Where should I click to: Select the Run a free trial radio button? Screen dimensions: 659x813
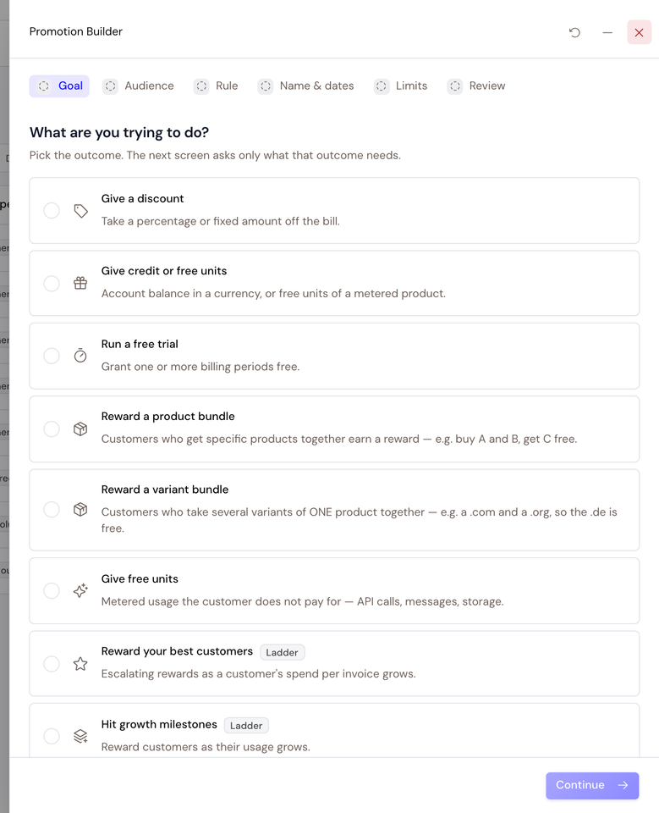pyautogui.click(x=52, y=356)
